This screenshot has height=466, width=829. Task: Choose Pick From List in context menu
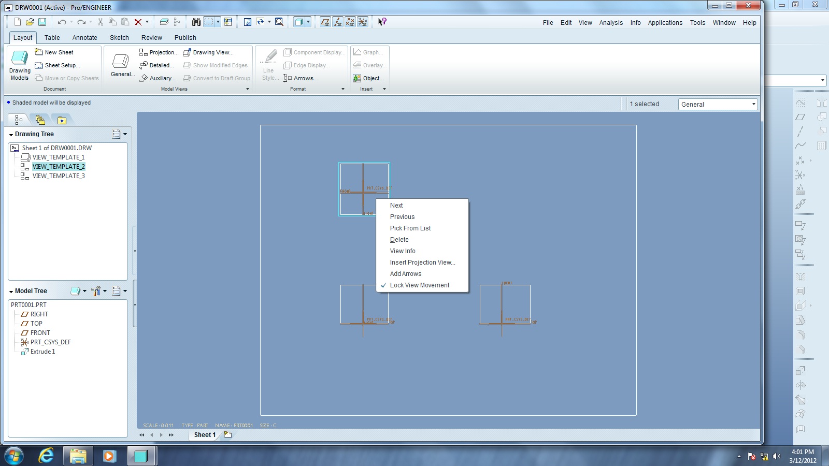coord(410,228)
